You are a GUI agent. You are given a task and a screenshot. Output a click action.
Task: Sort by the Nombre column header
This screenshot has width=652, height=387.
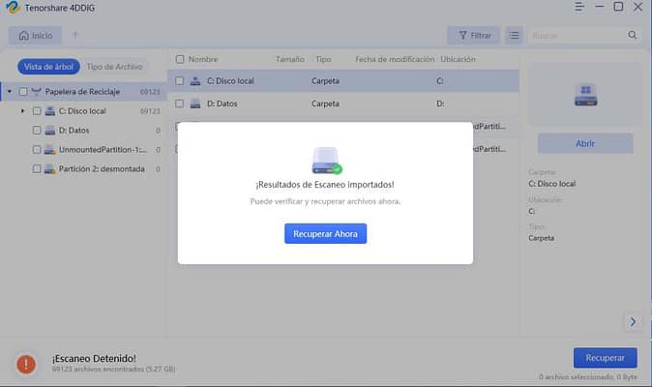click(203, 59)
